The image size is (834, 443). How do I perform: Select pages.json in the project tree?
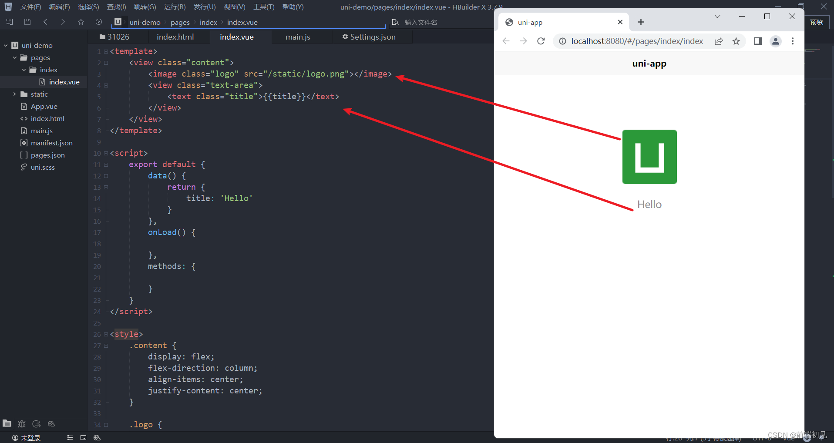[x=48, y=155]
